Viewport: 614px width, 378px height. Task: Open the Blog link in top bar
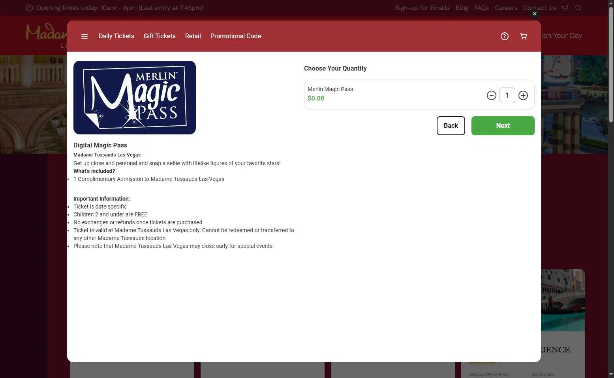pyautogui.click(x=462, y=8)
